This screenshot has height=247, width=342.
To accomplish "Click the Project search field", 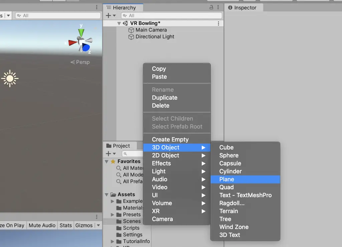I will tap(133, 154).
